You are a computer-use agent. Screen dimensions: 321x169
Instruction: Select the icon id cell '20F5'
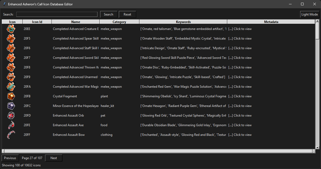(27, 39)
